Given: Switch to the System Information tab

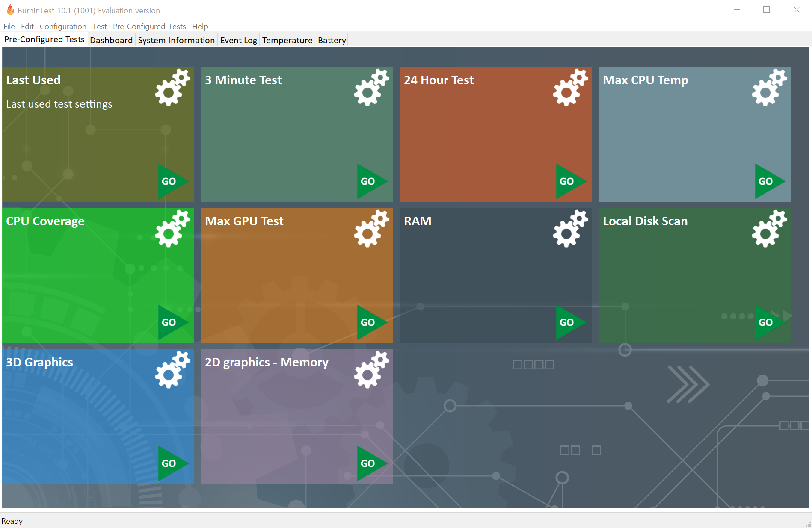Looking at the screenshot, I should (176, 40).
